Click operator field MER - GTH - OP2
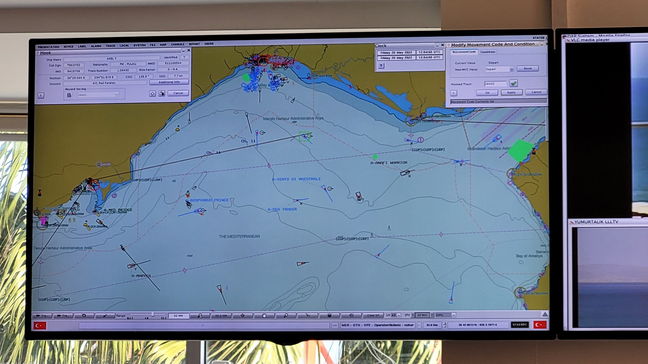Viewport: 648px width, 364px height. click(378, 325)
